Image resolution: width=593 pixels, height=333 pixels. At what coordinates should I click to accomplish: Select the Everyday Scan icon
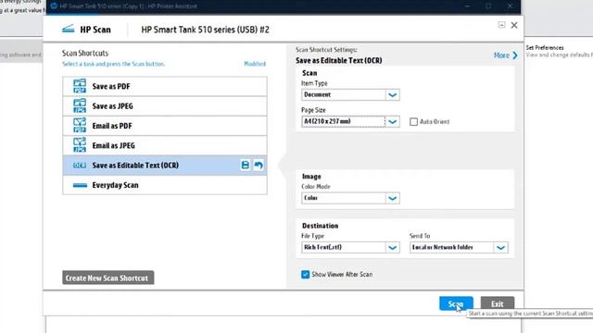(x=80, y=185)
